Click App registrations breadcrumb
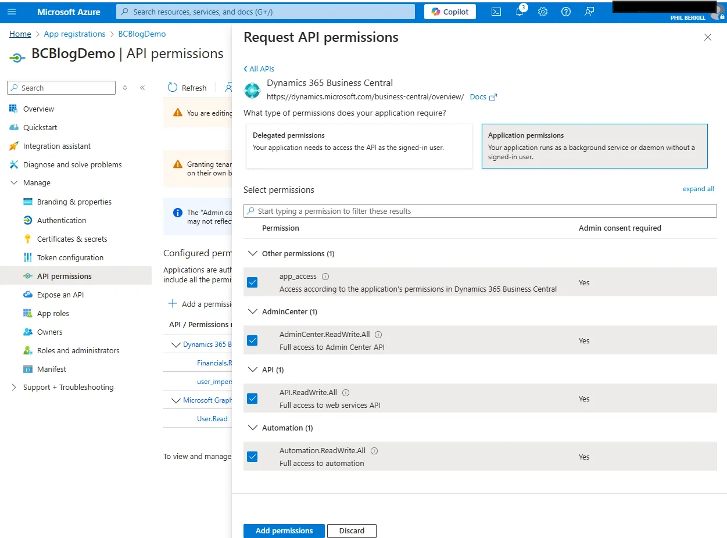 click(x=75, y=34)
